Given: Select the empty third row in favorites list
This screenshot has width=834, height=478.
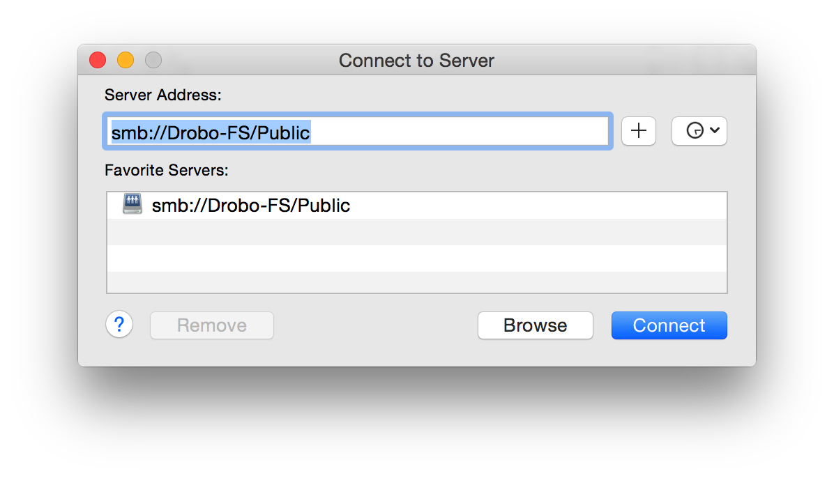Looking at the screenshot, I should [x=416, y=259].
